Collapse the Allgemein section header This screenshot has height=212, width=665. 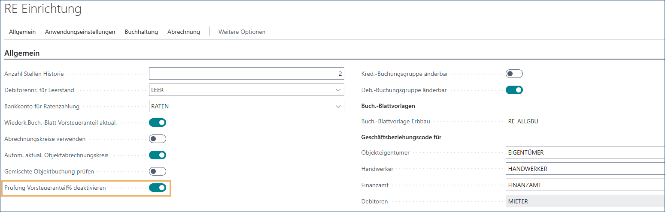22,53
